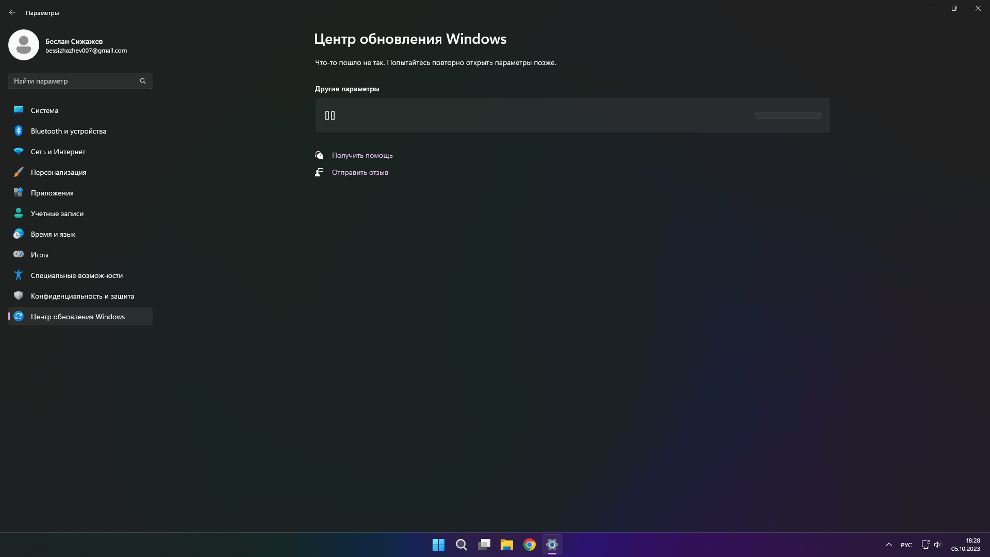990x557 pixels.
Task: Click user name Беслан Сижажев
Action: [74, 41]
